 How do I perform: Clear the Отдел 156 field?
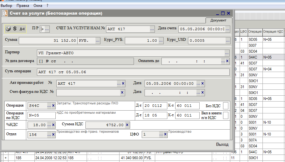tap(53, 135)
